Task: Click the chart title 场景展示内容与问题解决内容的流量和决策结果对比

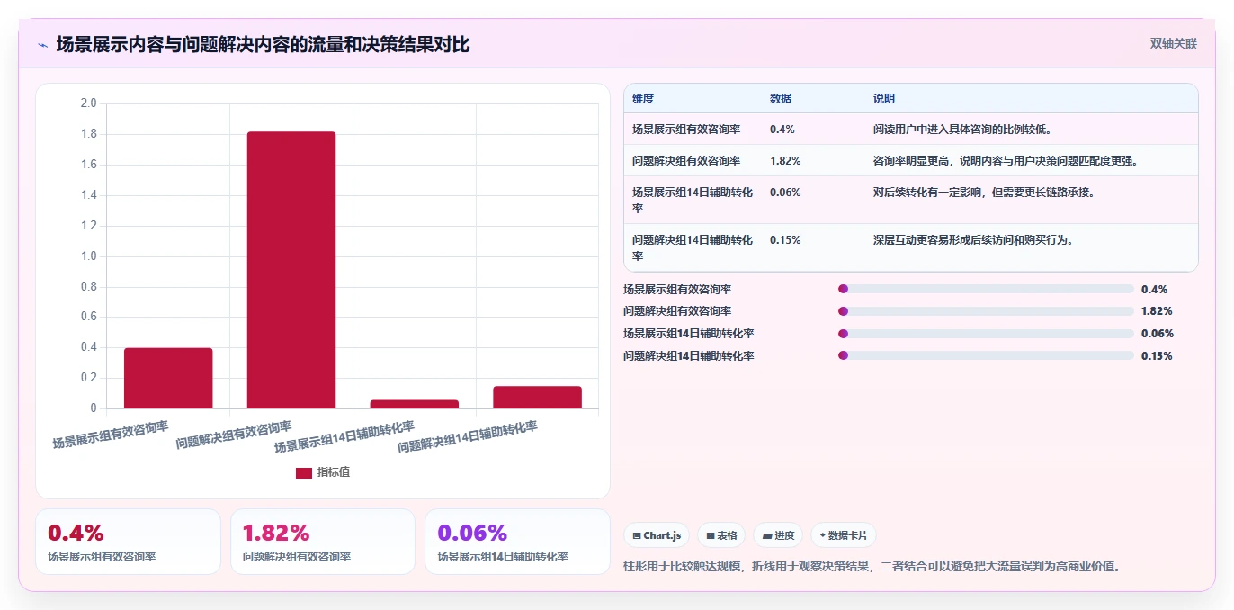Action: click(x=263, y=44)
